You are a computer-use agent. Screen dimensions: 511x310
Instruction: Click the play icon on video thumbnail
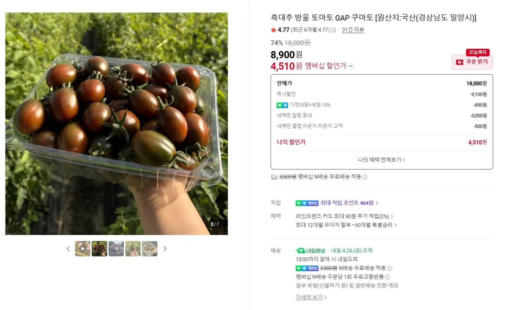82,248
